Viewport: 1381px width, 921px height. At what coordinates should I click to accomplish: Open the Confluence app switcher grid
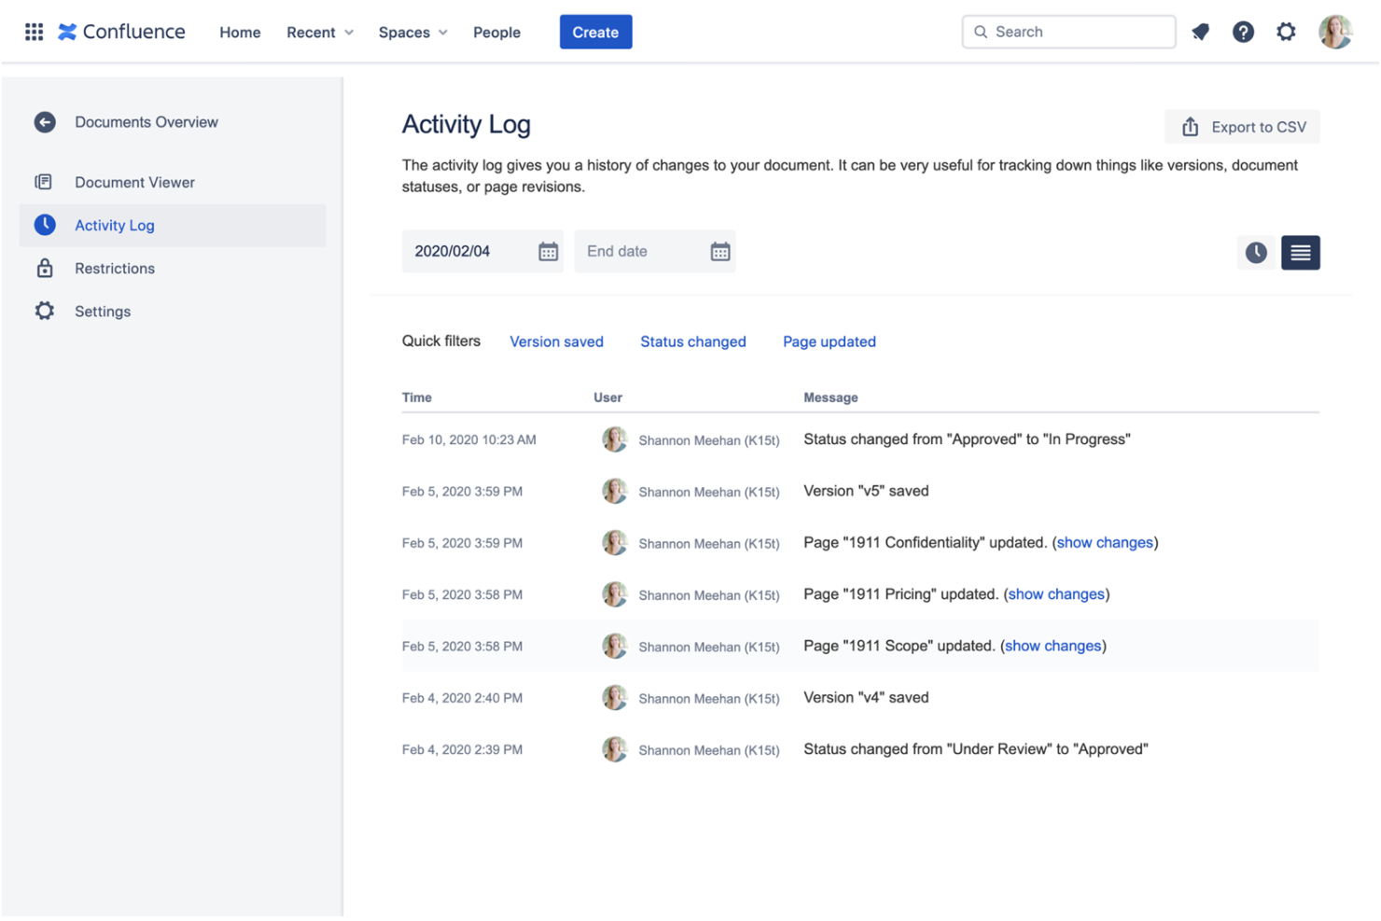[x=34, y=31]
